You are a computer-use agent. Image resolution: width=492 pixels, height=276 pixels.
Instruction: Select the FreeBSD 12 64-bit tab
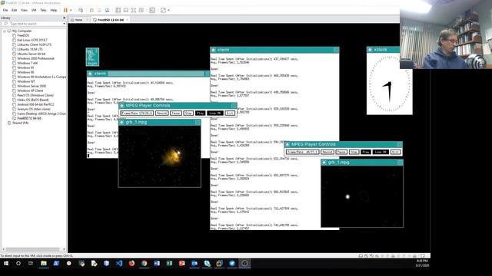[x=111, y=20]
